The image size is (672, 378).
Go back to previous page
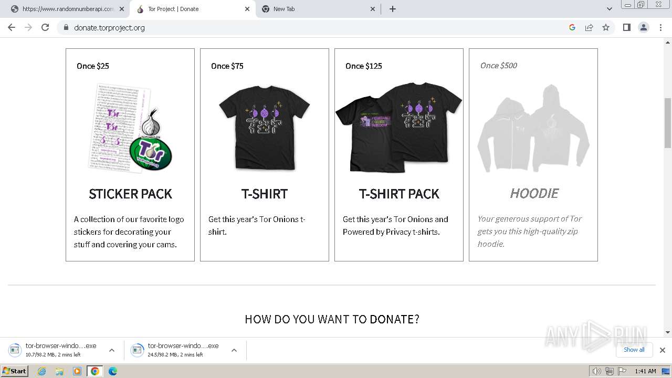pyautogui.click(x=12, y=27)
